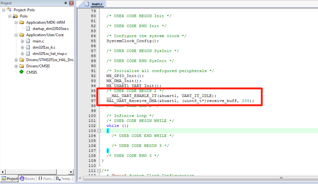Click the target icon beside Project: Polo
The height and width of the screenshot is (184, 318).
coord(9,10)
